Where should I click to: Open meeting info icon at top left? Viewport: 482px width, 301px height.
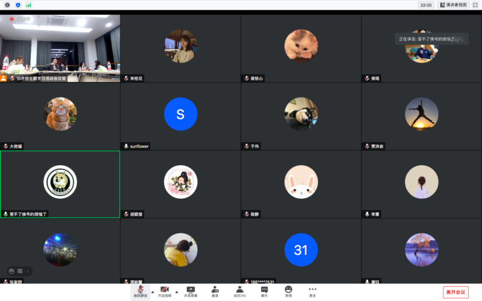tap(7, 5)
